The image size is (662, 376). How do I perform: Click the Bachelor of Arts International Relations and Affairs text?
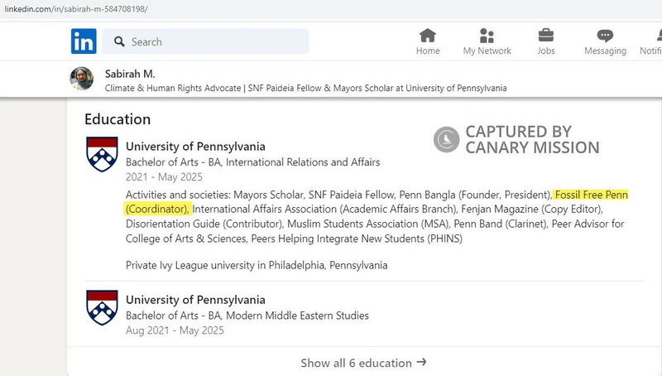(x=253, y=162)
